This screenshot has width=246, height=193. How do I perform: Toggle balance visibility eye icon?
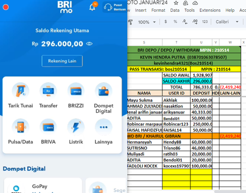90,44
